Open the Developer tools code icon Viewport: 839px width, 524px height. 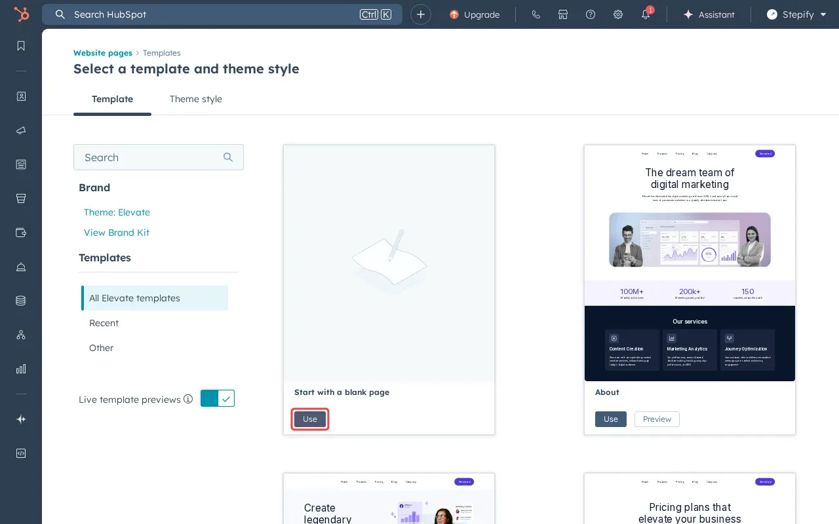coord(21,453)
